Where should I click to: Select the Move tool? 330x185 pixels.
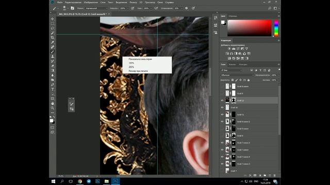(x=53, y=19)
